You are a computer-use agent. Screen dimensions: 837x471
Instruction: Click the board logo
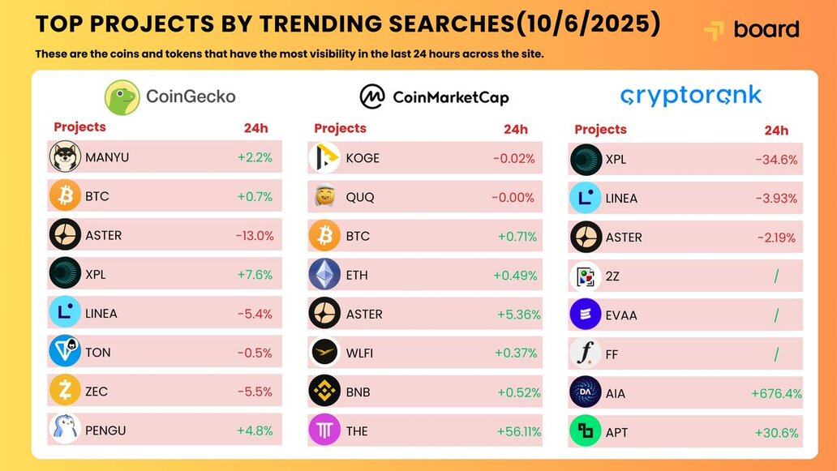[x=752, y=30]
